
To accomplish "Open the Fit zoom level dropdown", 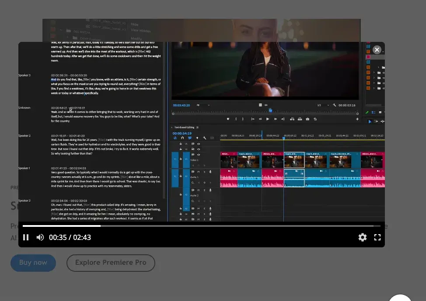I will [203, 105].
